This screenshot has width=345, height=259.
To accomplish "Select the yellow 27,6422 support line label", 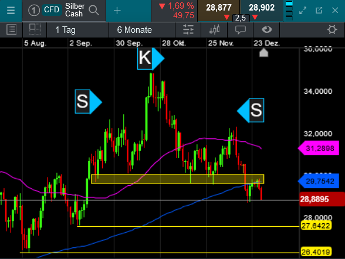I will click(316, 226).
